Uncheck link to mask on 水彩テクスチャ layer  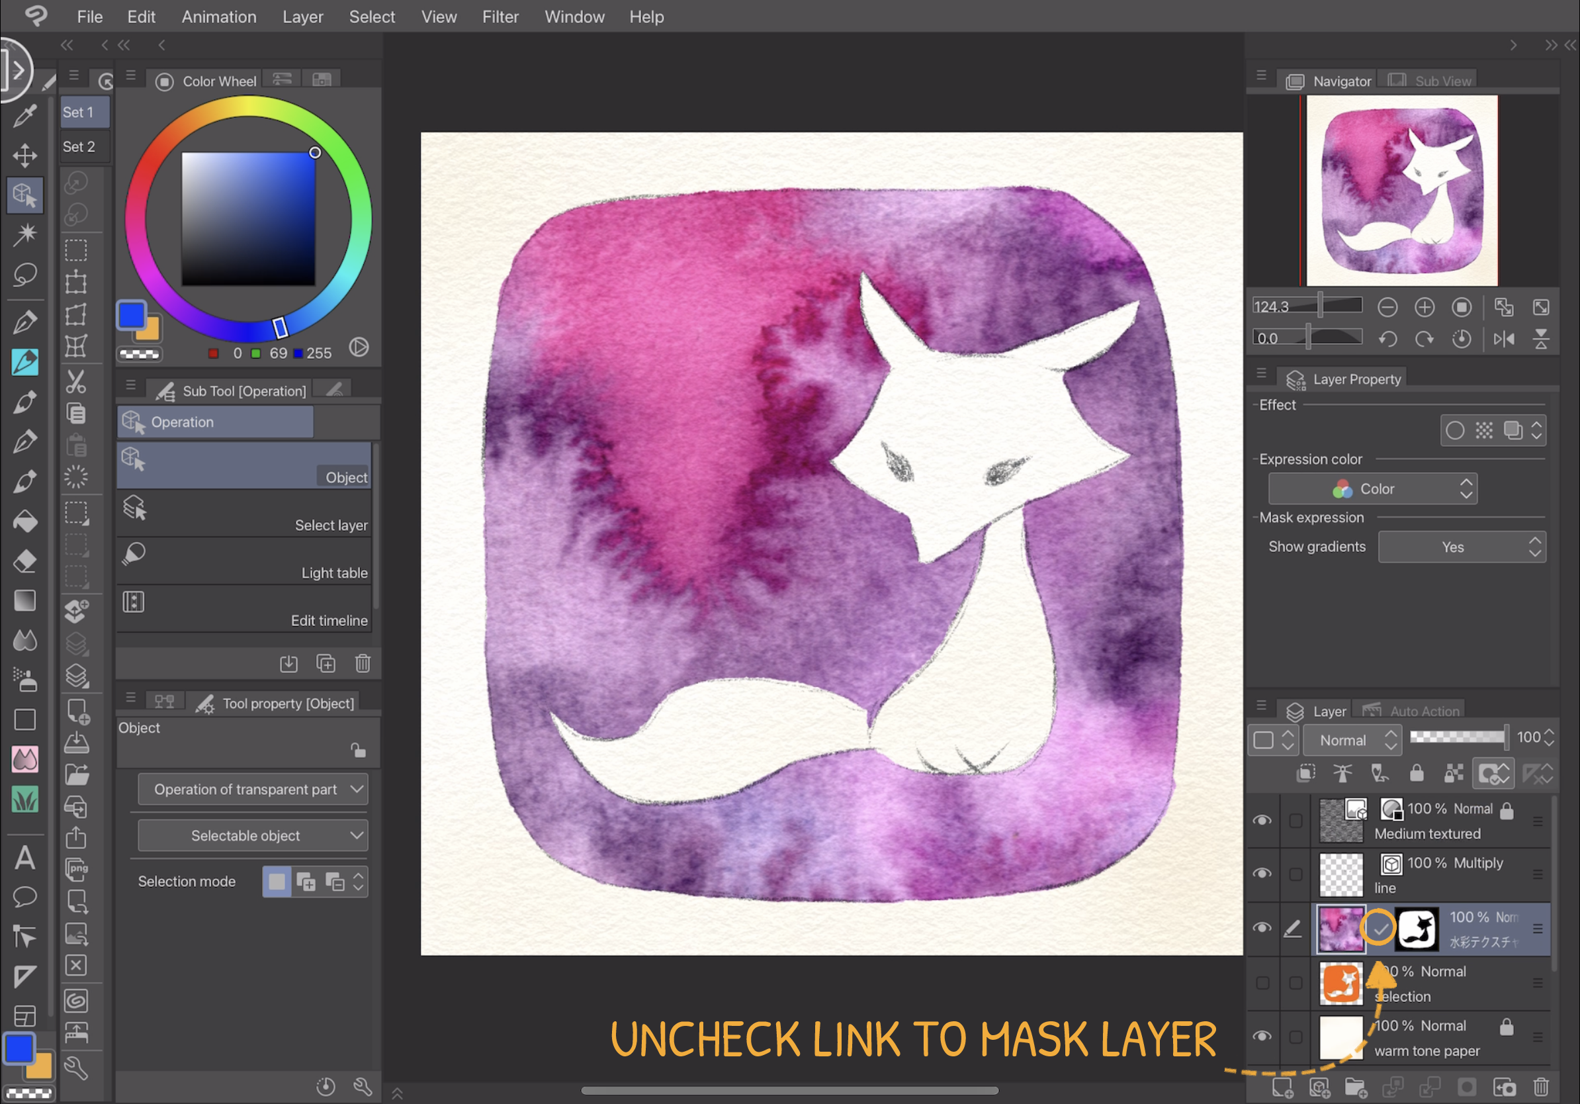pos(1379,928)
